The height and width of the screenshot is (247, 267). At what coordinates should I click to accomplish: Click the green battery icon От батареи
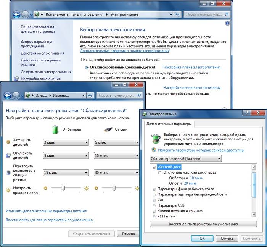click(x=56, y=129)
